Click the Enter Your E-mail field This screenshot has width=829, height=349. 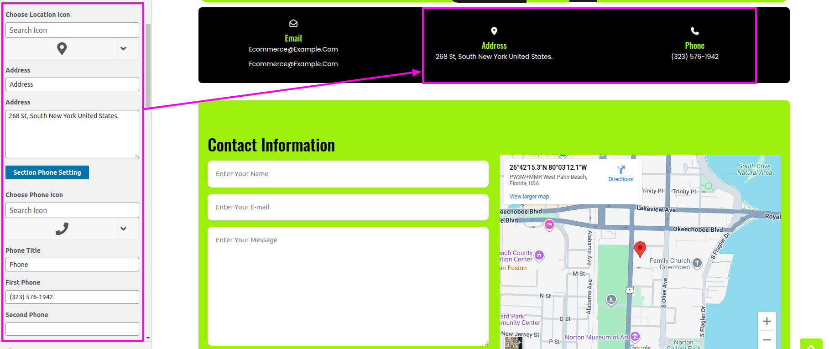348,207
